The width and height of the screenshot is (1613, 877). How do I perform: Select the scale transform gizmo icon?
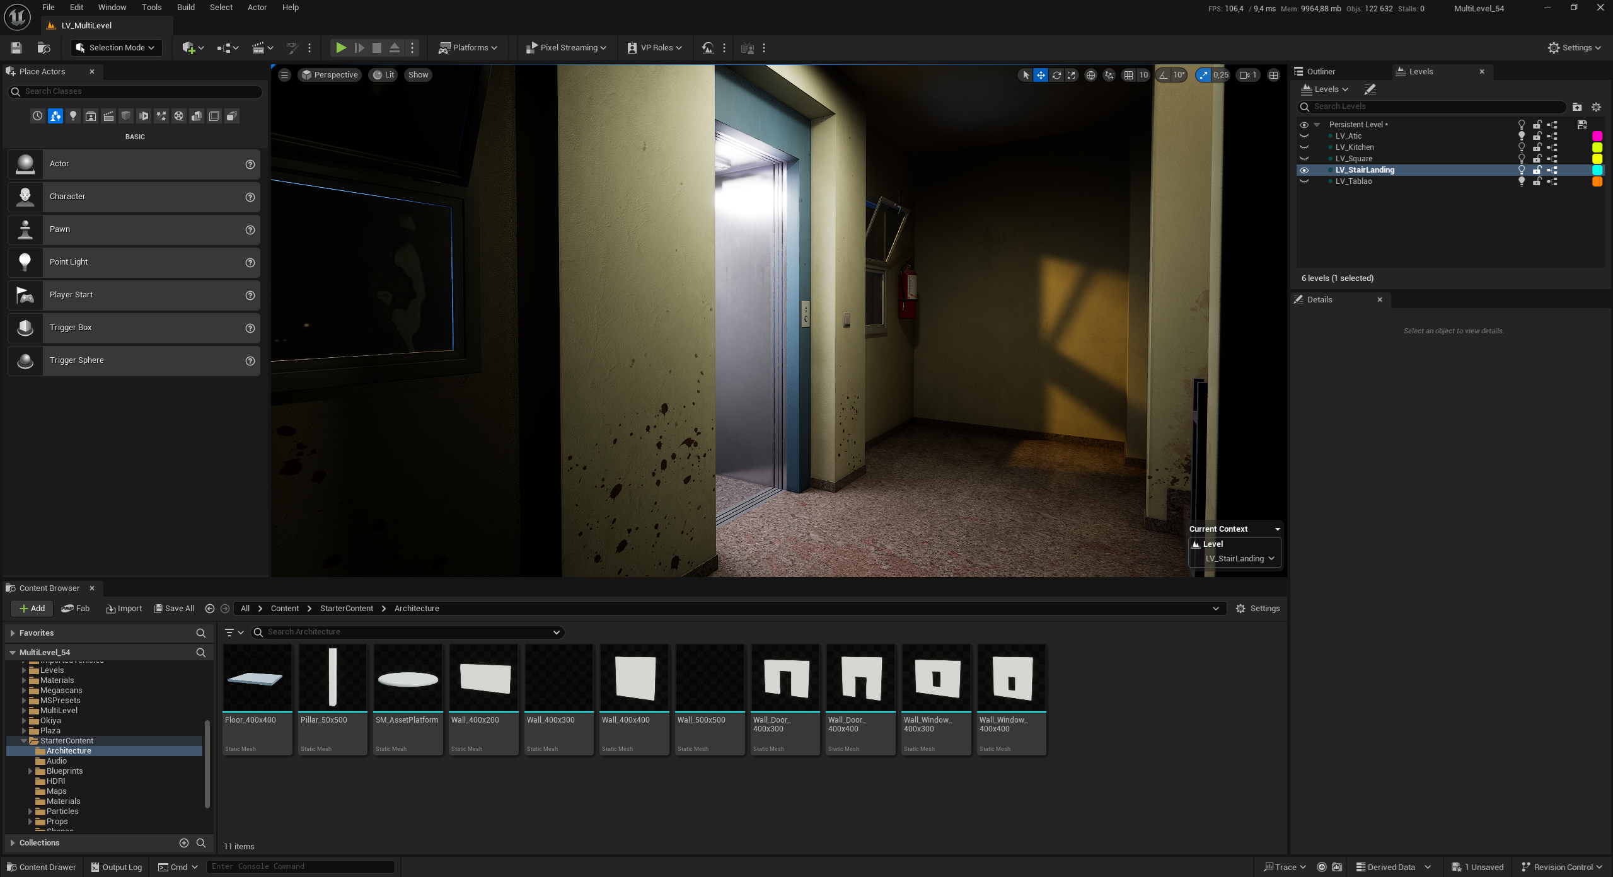pyautogui.click(x=1072, y=75)
